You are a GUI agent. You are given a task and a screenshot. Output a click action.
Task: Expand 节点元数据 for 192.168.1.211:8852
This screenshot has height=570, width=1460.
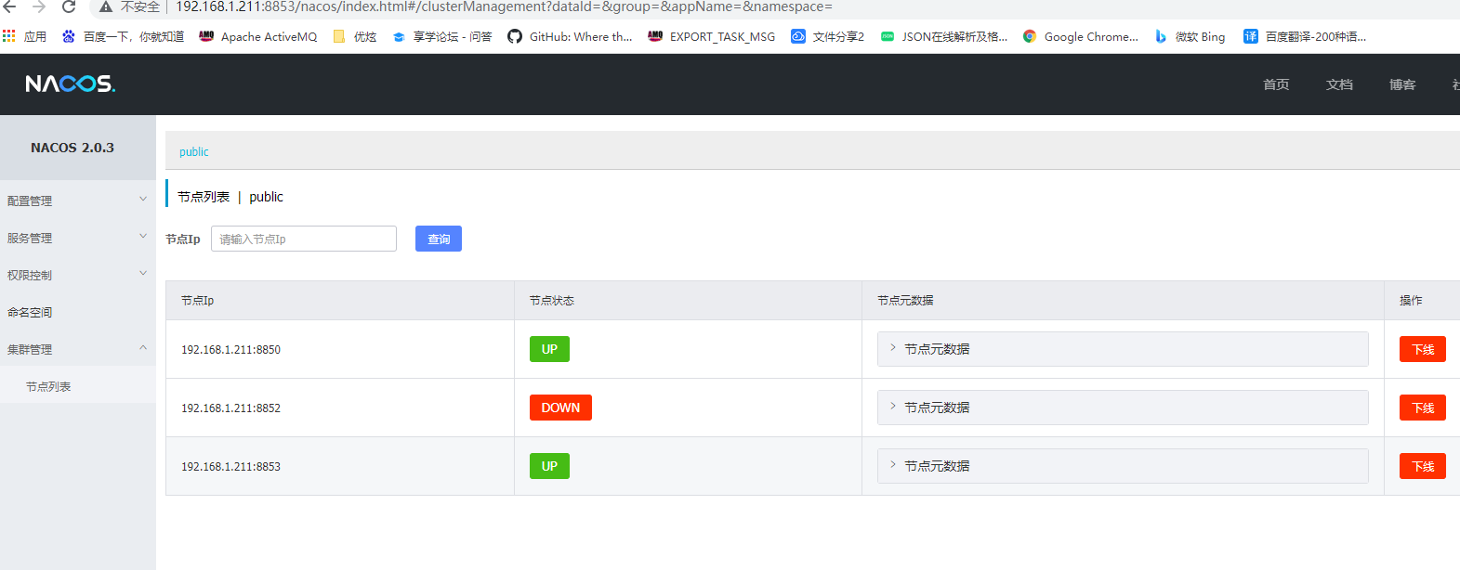tap(1123, 408)
